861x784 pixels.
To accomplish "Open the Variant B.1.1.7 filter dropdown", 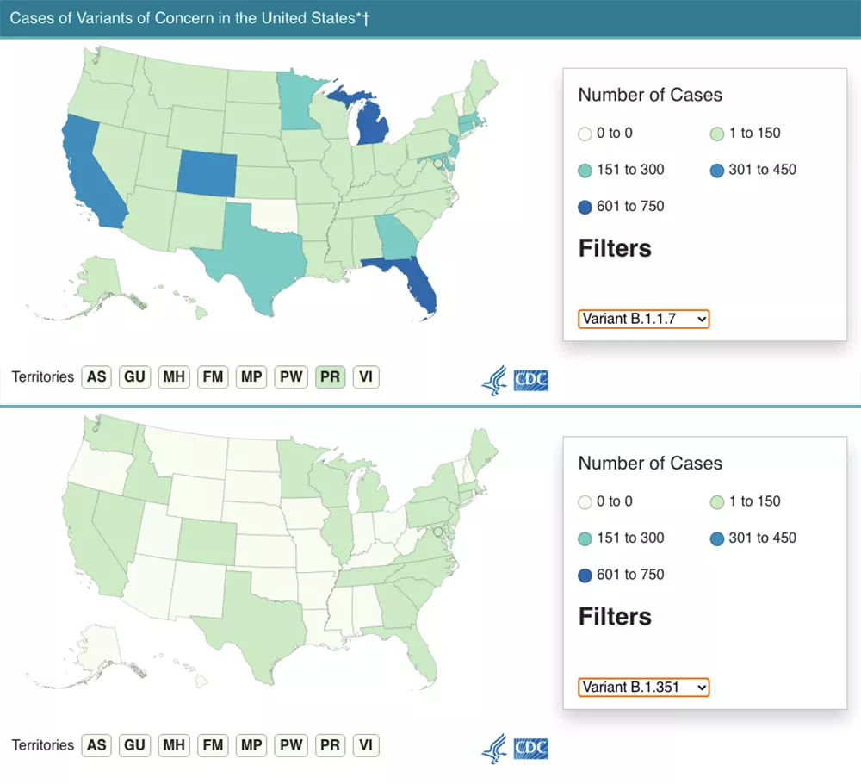I will (643, 320).
